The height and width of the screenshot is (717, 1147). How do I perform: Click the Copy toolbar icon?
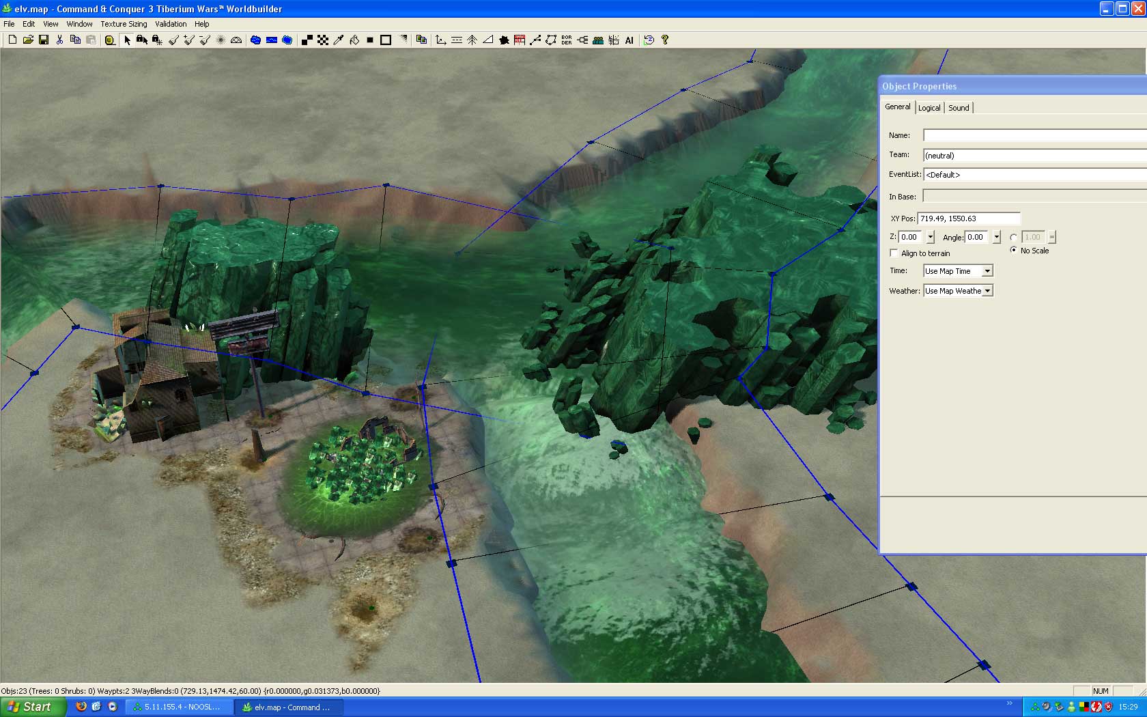(75, 40)
